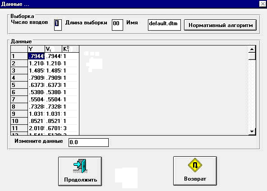Click V1 cell 1.031 in row 9
This screenshot has width=267, height=191.
pyautogui.click(x=54, y=114)
